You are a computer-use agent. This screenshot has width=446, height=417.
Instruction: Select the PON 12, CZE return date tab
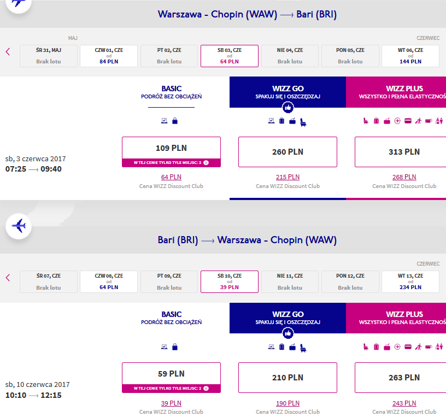point(350,281)
